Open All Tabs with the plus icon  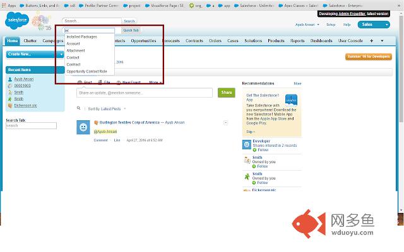tap(372, 40)
